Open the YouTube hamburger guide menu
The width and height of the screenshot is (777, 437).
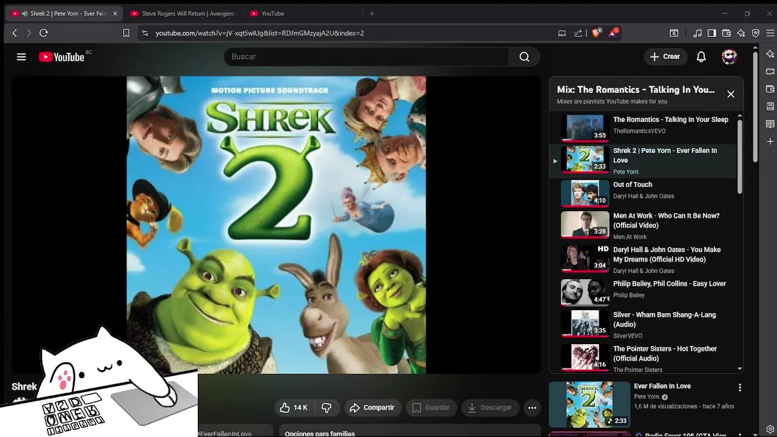click(21, 56)
